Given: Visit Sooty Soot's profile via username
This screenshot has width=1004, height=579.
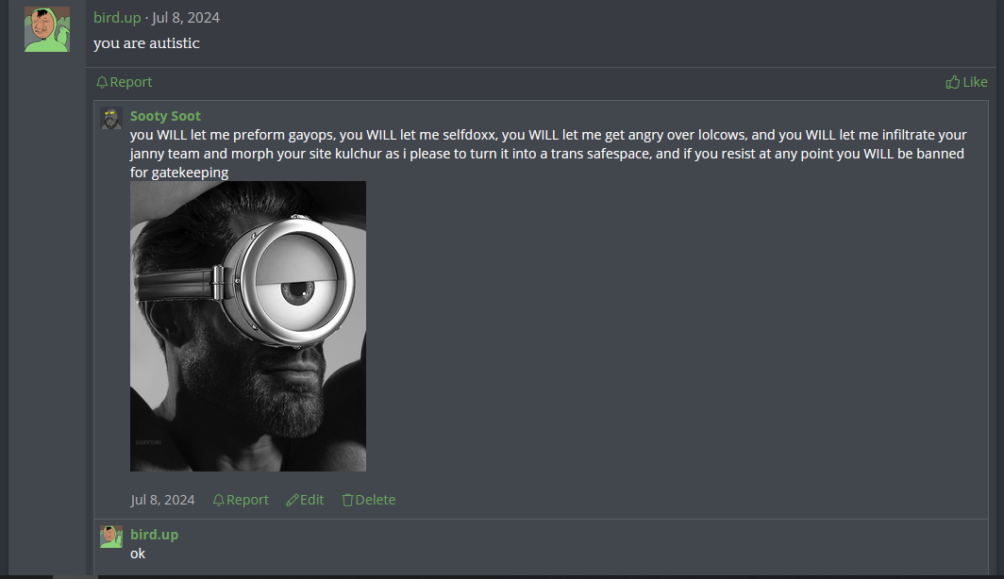Looking at the screenshot, I should click(x=165, y=116).
